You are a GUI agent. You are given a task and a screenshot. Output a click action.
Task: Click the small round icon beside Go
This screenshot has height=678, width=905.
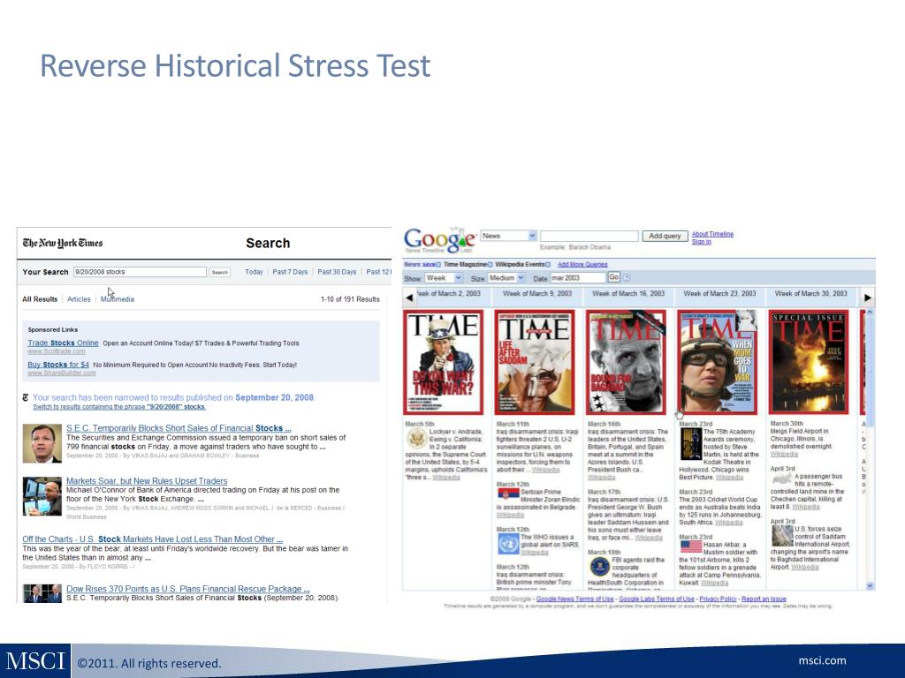(x=627, y=278)
